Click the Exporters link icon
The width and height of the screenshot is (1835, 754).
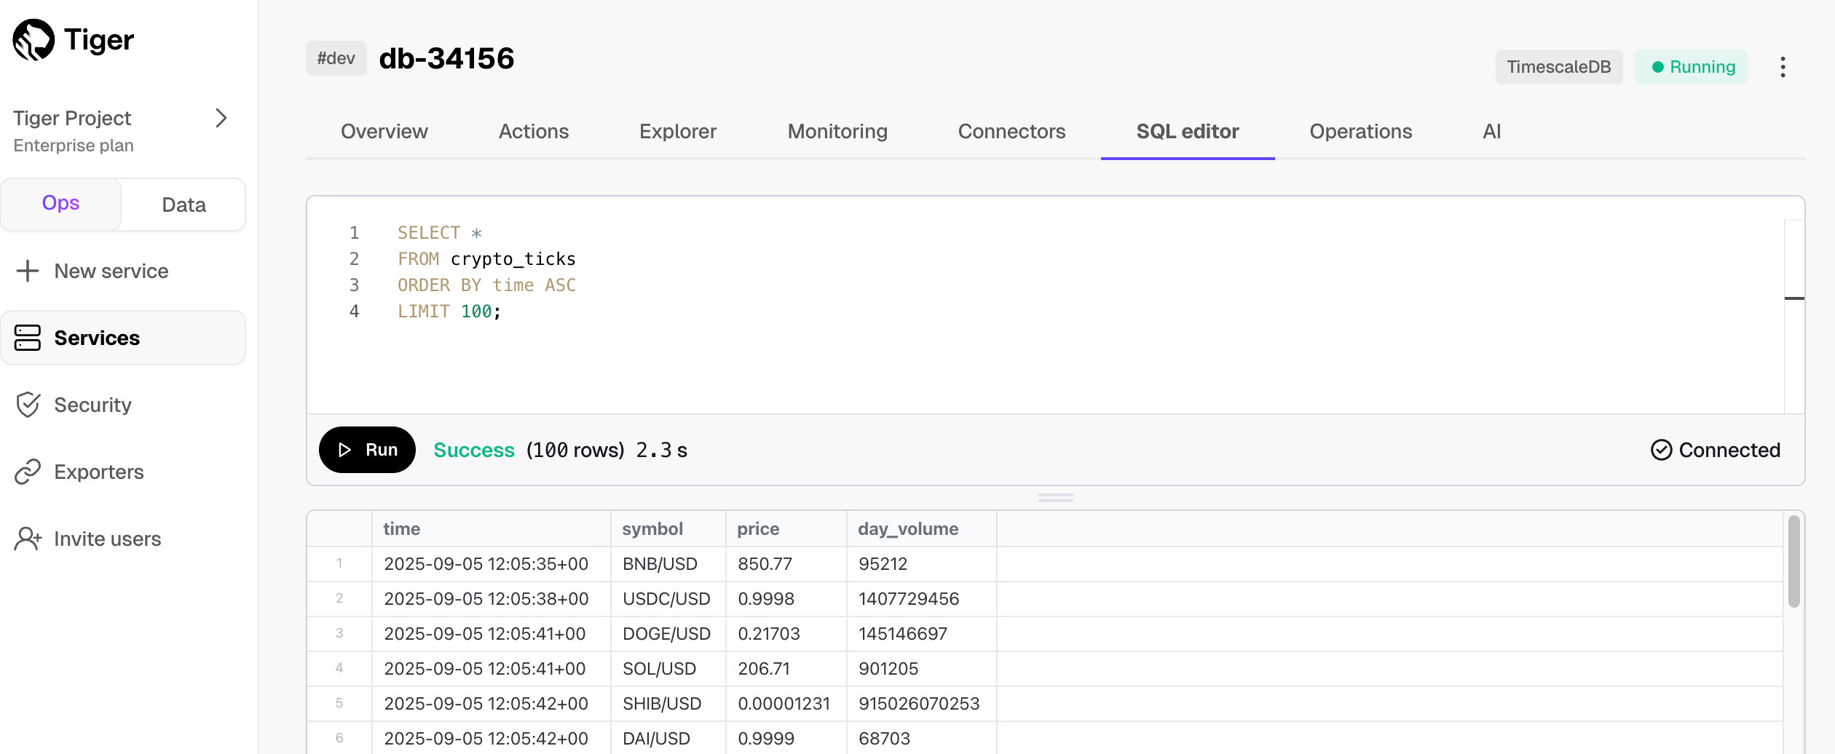click(x=28, y=472)
